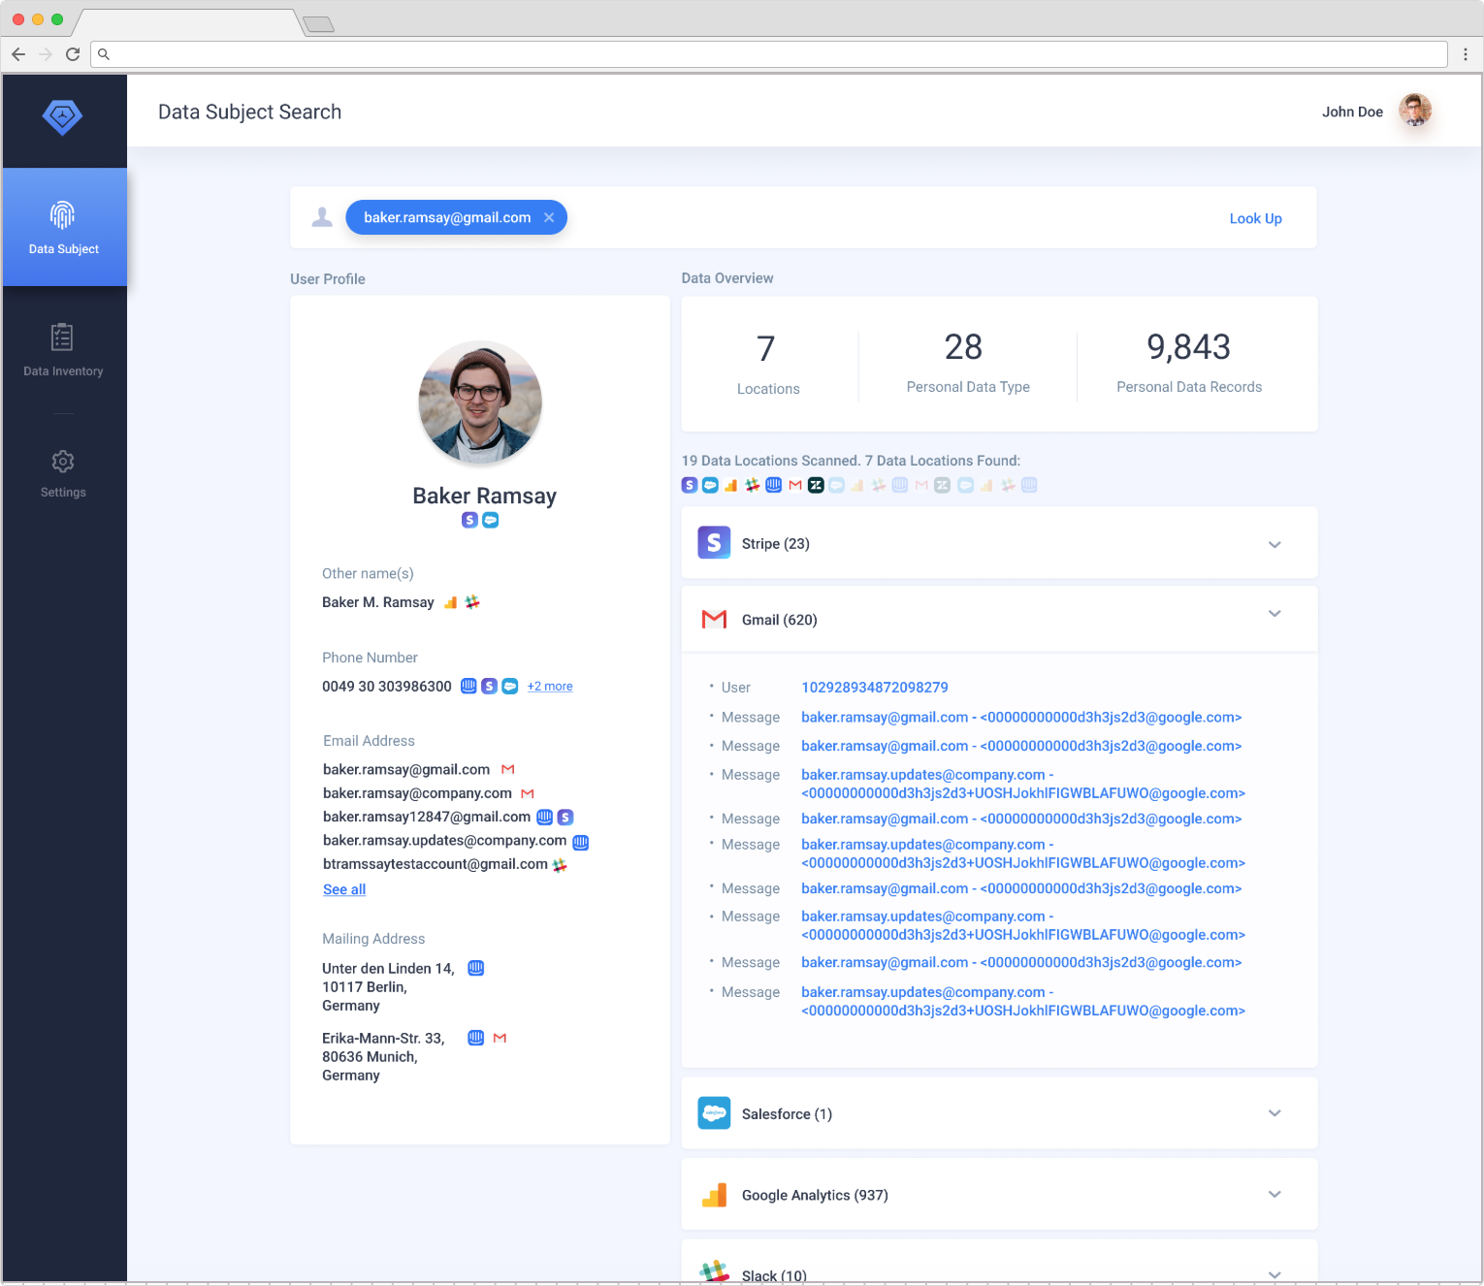Screen dimensions: 1484x1286
Task: Expand the Salesforce (1) section
Action: pyautogui.click(x=1274, y=1113)
